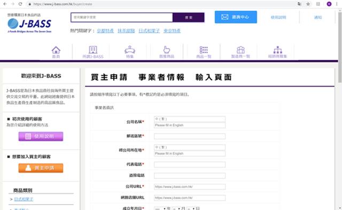Open the translate page icon in the address bar

[299, 4]
